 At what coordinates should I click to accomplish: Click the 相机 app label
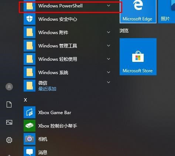pos(43,139)
